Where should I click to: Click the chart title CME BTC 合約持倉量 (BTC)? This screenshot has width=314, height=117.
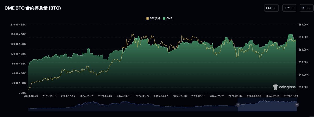pyautogui.click(x=33, y=8)
